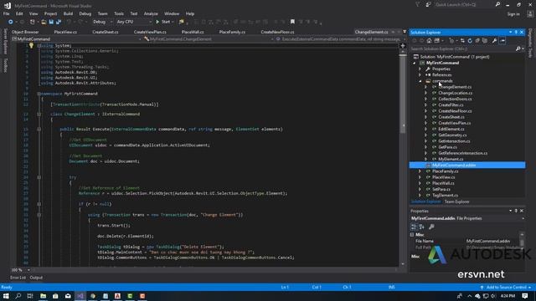Screen dimensions: 536x301
Task: Click the Collapse All icon in Solution Explorer
Action: tap(477, 41)
